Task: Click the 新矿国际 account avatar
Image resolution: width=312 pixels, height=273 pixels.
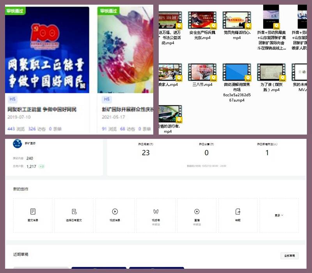Action: point(17,144)
